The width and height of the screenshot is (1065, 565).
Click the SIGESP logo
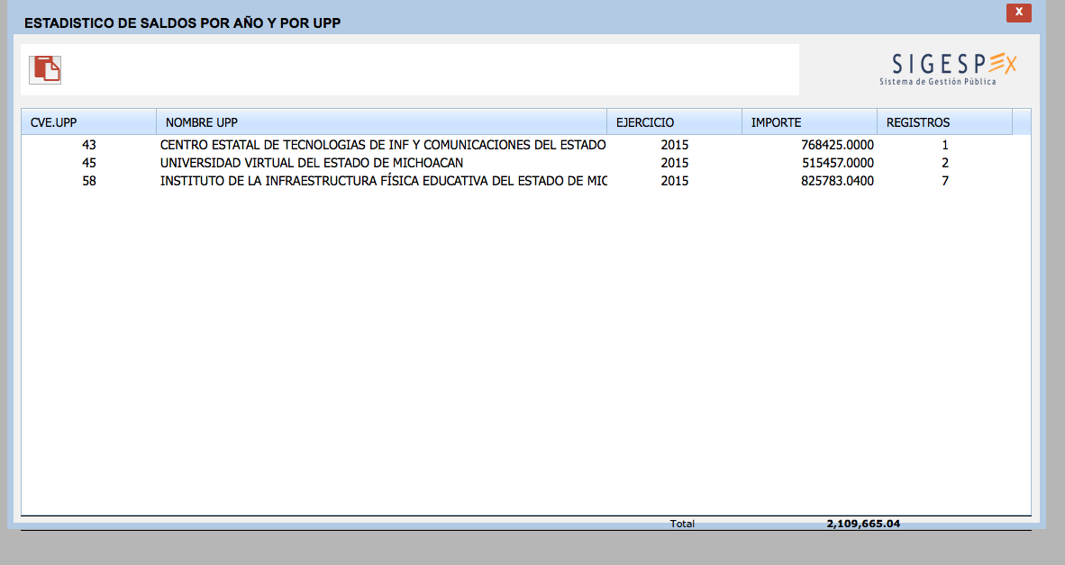coord(949,69)
